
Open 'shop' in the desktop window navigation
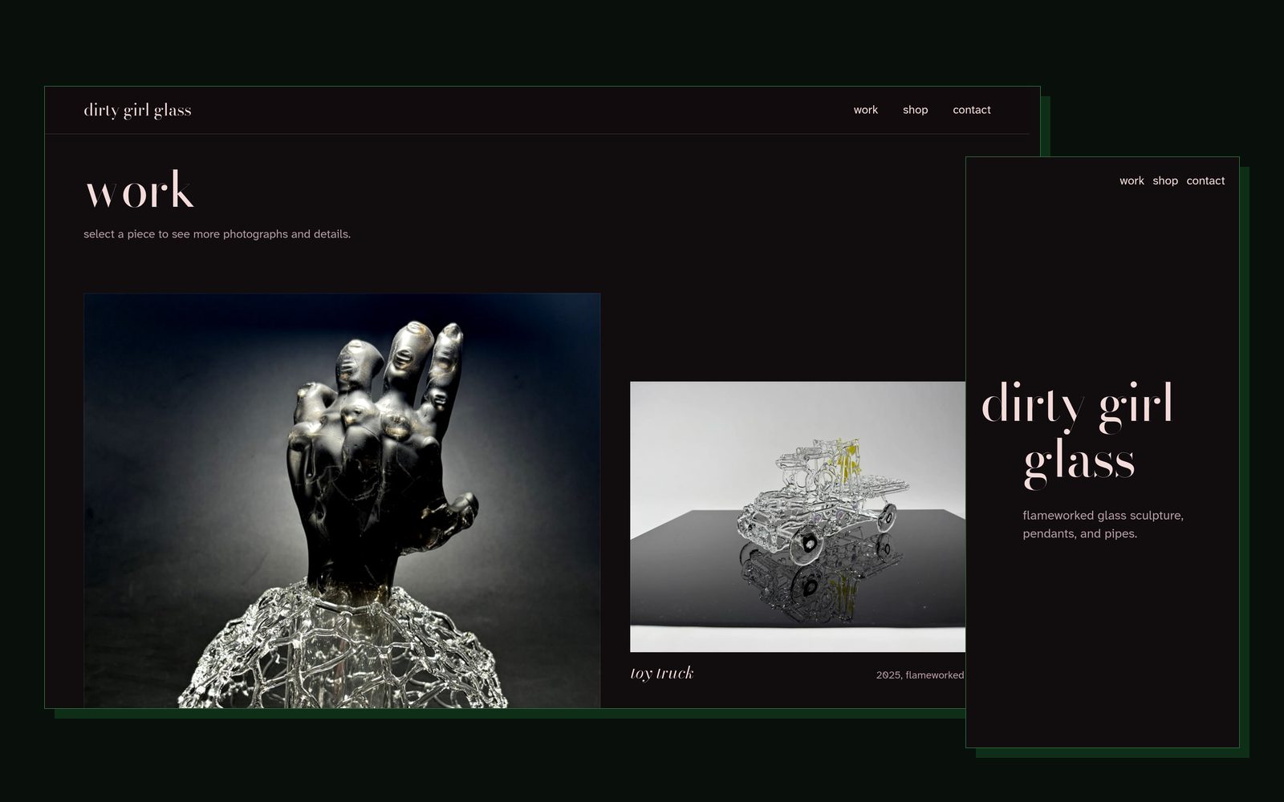915,110
